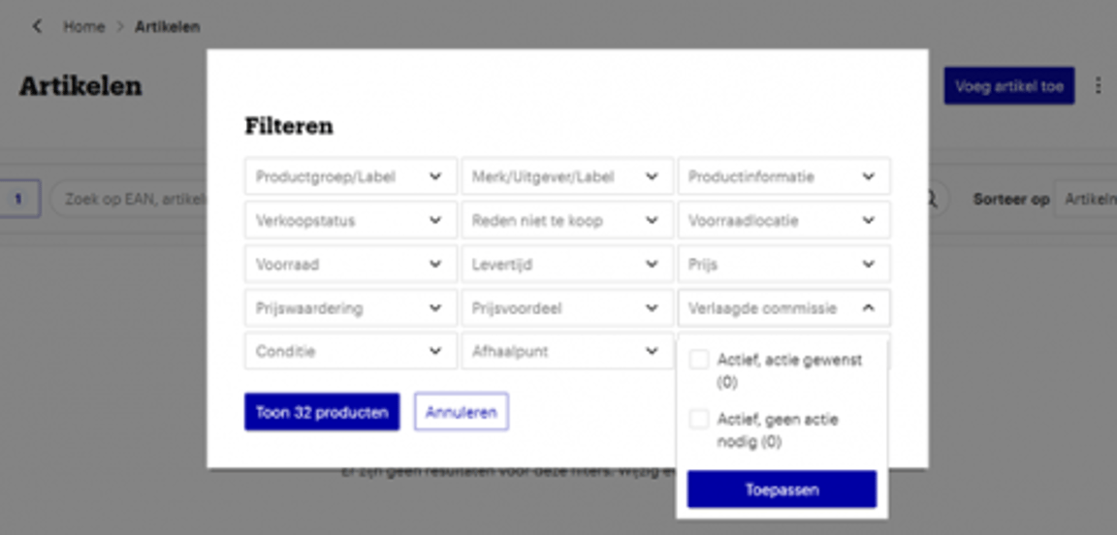Click the 'Toon 32 producten' button

322,412
